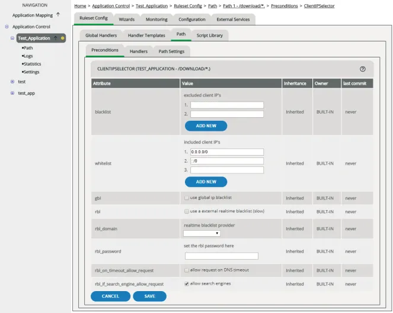Switch to the Handlers tab
Viewport: 393px width, 313px height.
point(139,51)
